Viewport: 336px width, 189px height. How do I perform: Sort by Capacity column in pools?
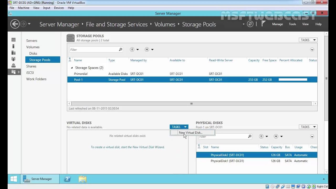click(254, 60)
